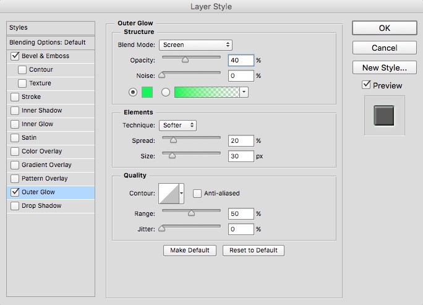
Task: Click the Size value input field
Action: pyautogui.click(x=241, y=157)
